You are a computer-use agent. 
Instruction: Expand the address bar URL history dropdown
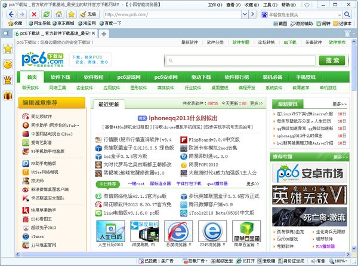pyautogui.click(x=245, y=14)
